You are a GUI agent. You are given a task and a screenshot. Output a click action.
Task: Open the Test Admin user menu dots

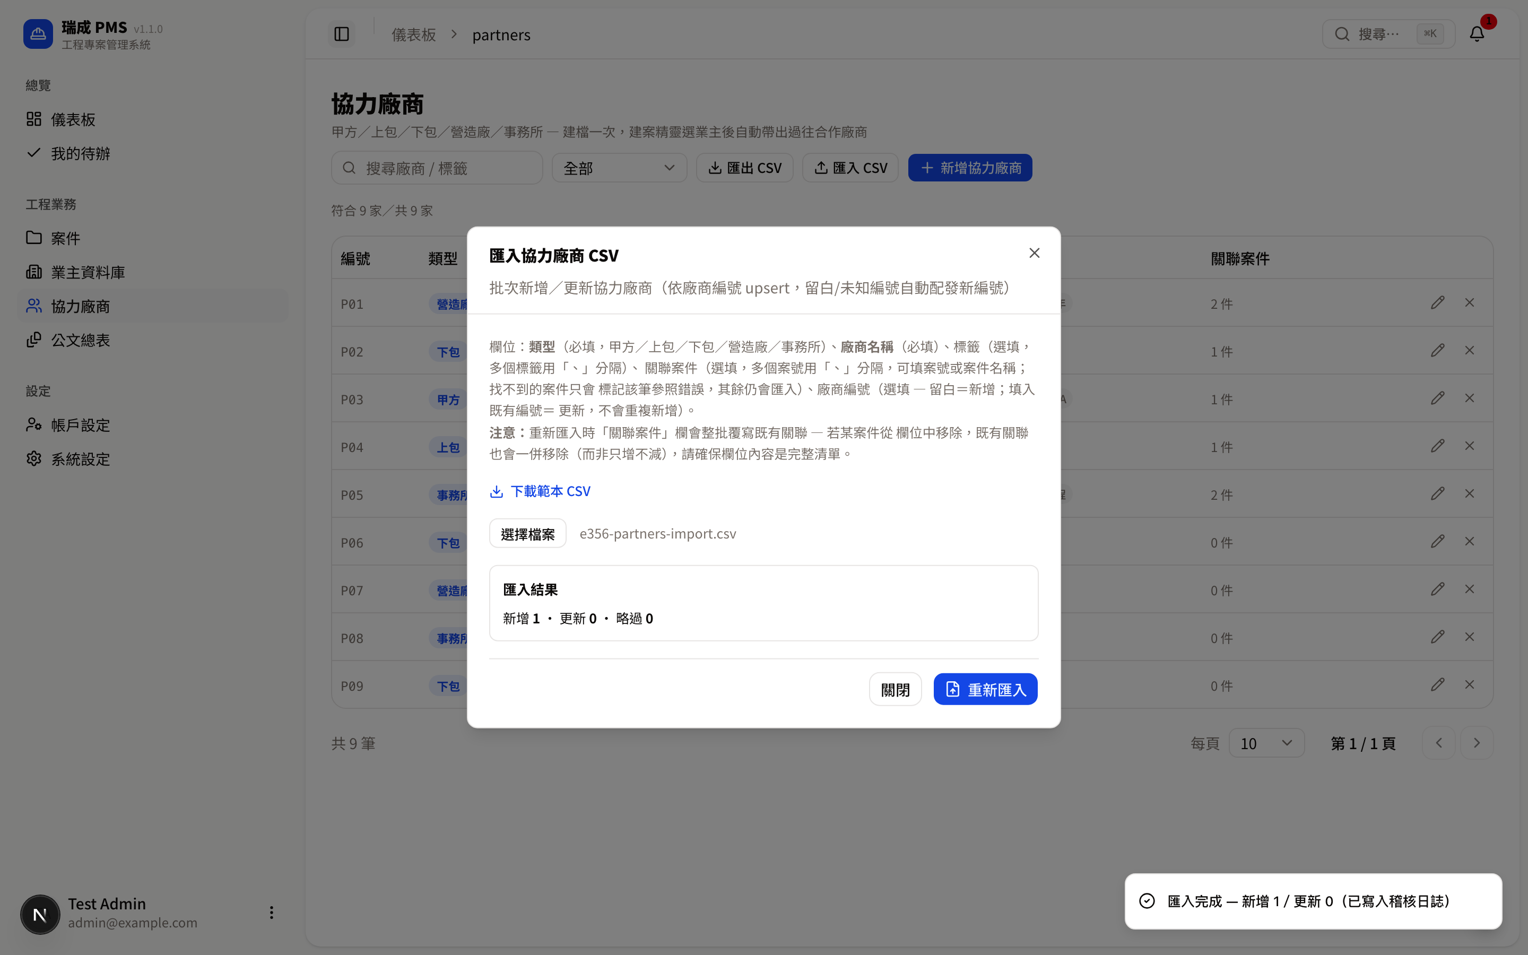[272, 913]
